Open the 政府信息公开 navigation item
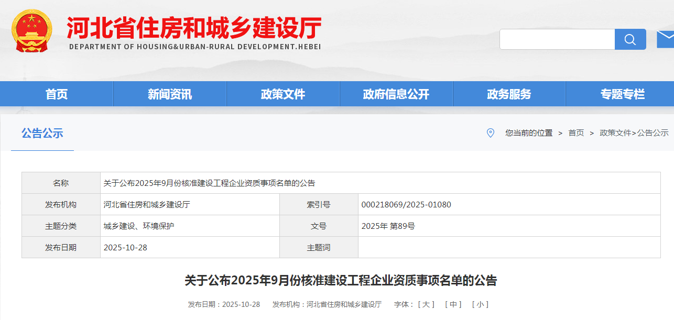Screen dimensions: 674x320 click(x=396, y=94)
